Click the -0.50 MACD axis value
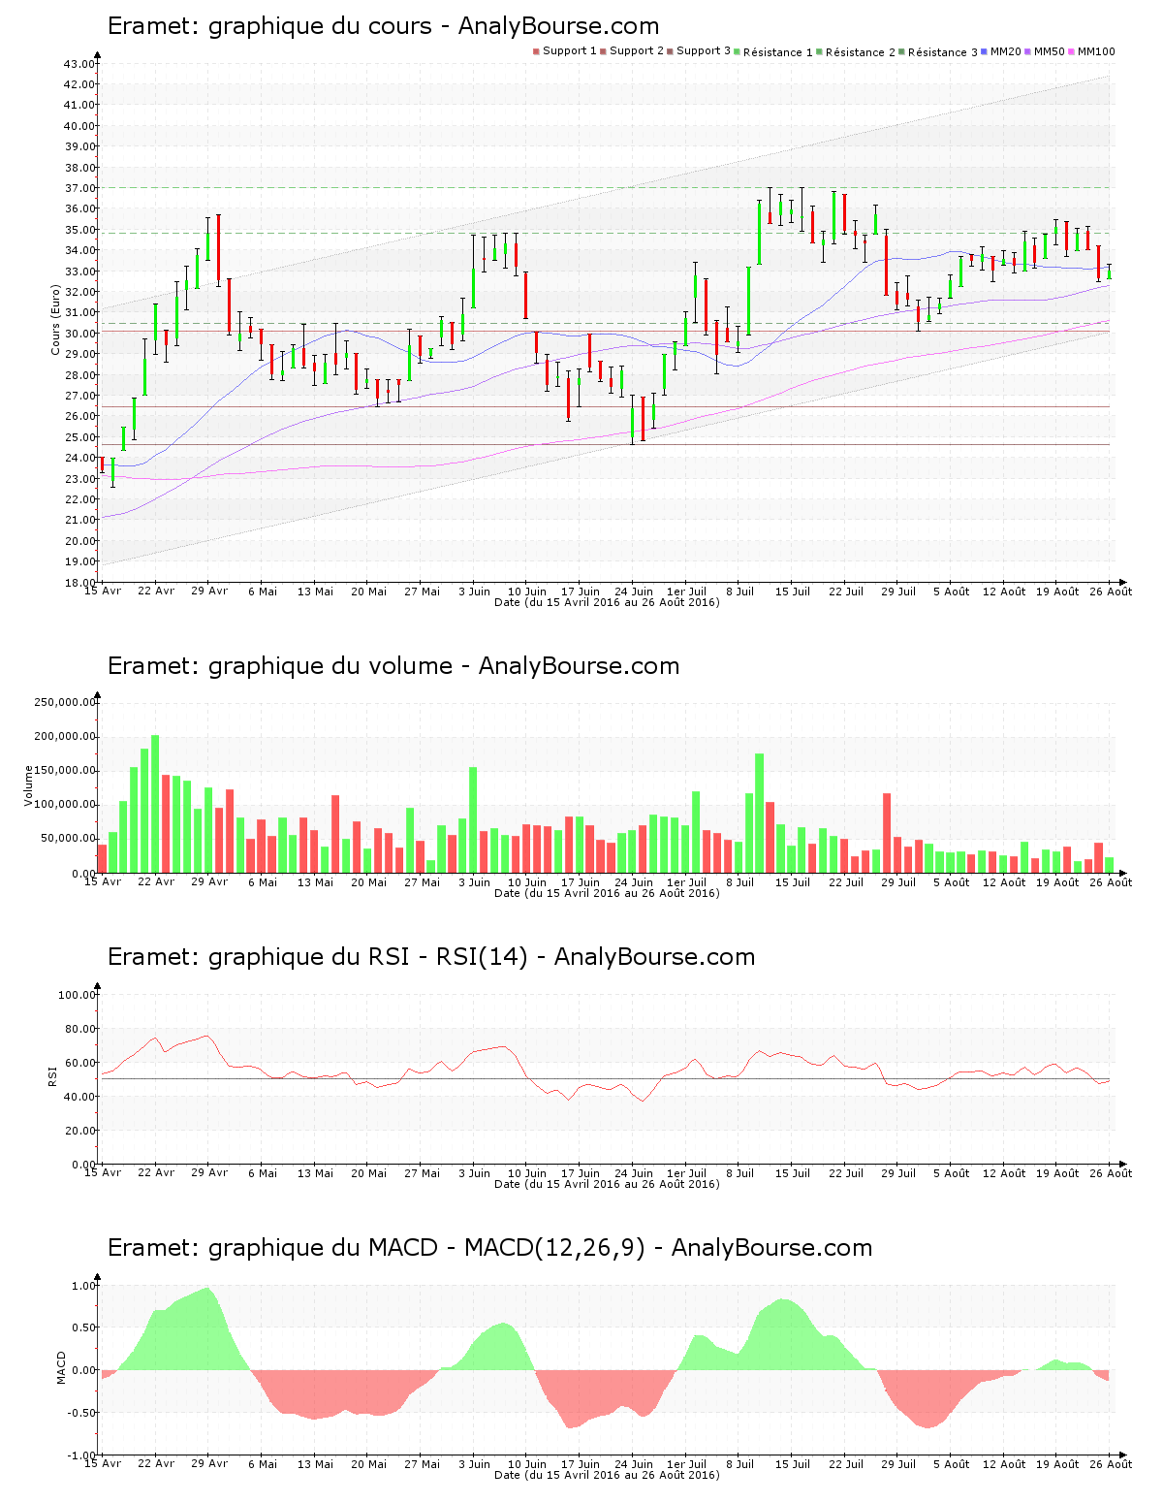This screenshot has height=1503, width=1163. pos(81,1413)
